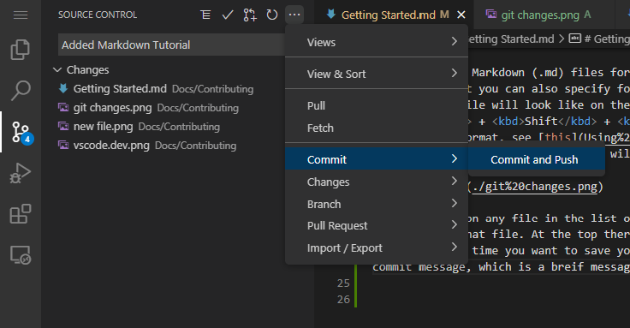Click line number 25 in the editor
The image size is (630, 328).
(x=343, y=283)
